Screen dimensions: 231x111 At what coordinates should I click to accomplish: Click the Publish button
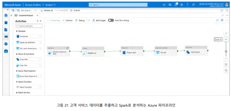click(x=75, y=10)
